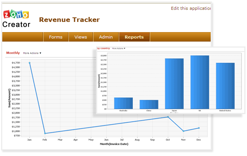Click the Nov data point on line chart
Viewport: 247px width, 156px height.
pyautogui.click(x=183, y=131)
